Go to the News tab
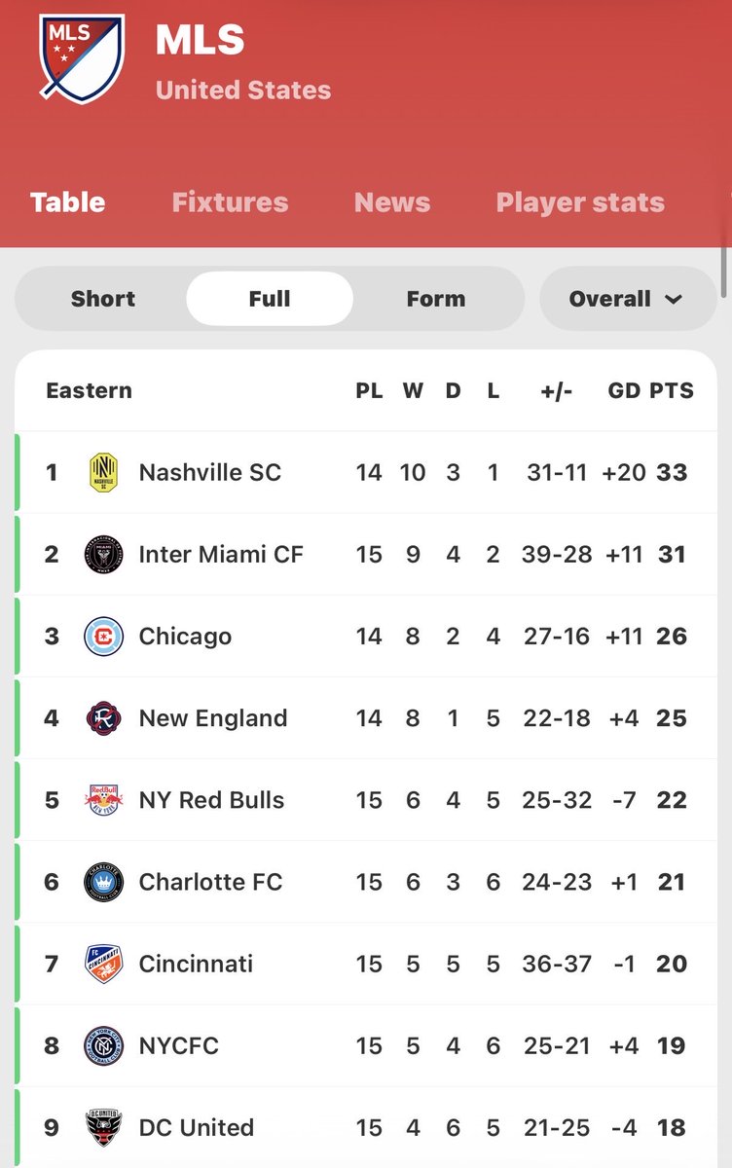This screenshot has height=1168, width=732. (392, 202)
